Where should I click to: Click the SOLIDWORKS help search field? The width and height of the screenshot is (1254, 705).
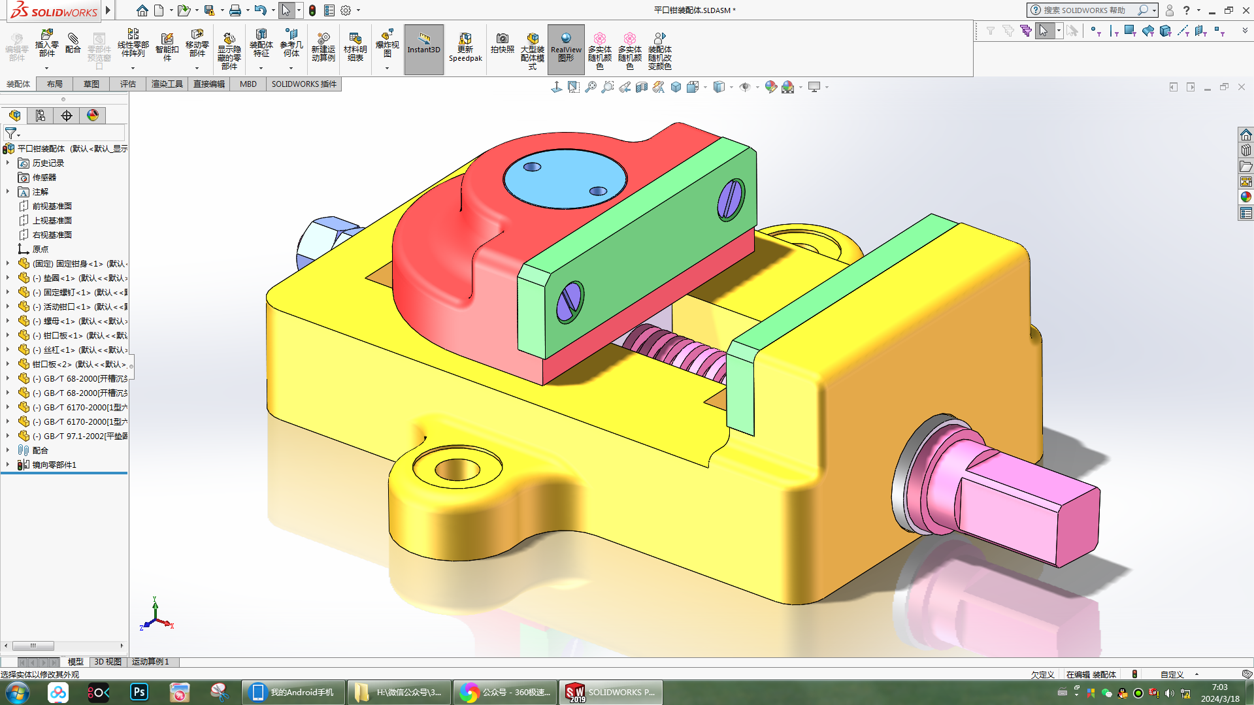click(x=1085, y=10)
